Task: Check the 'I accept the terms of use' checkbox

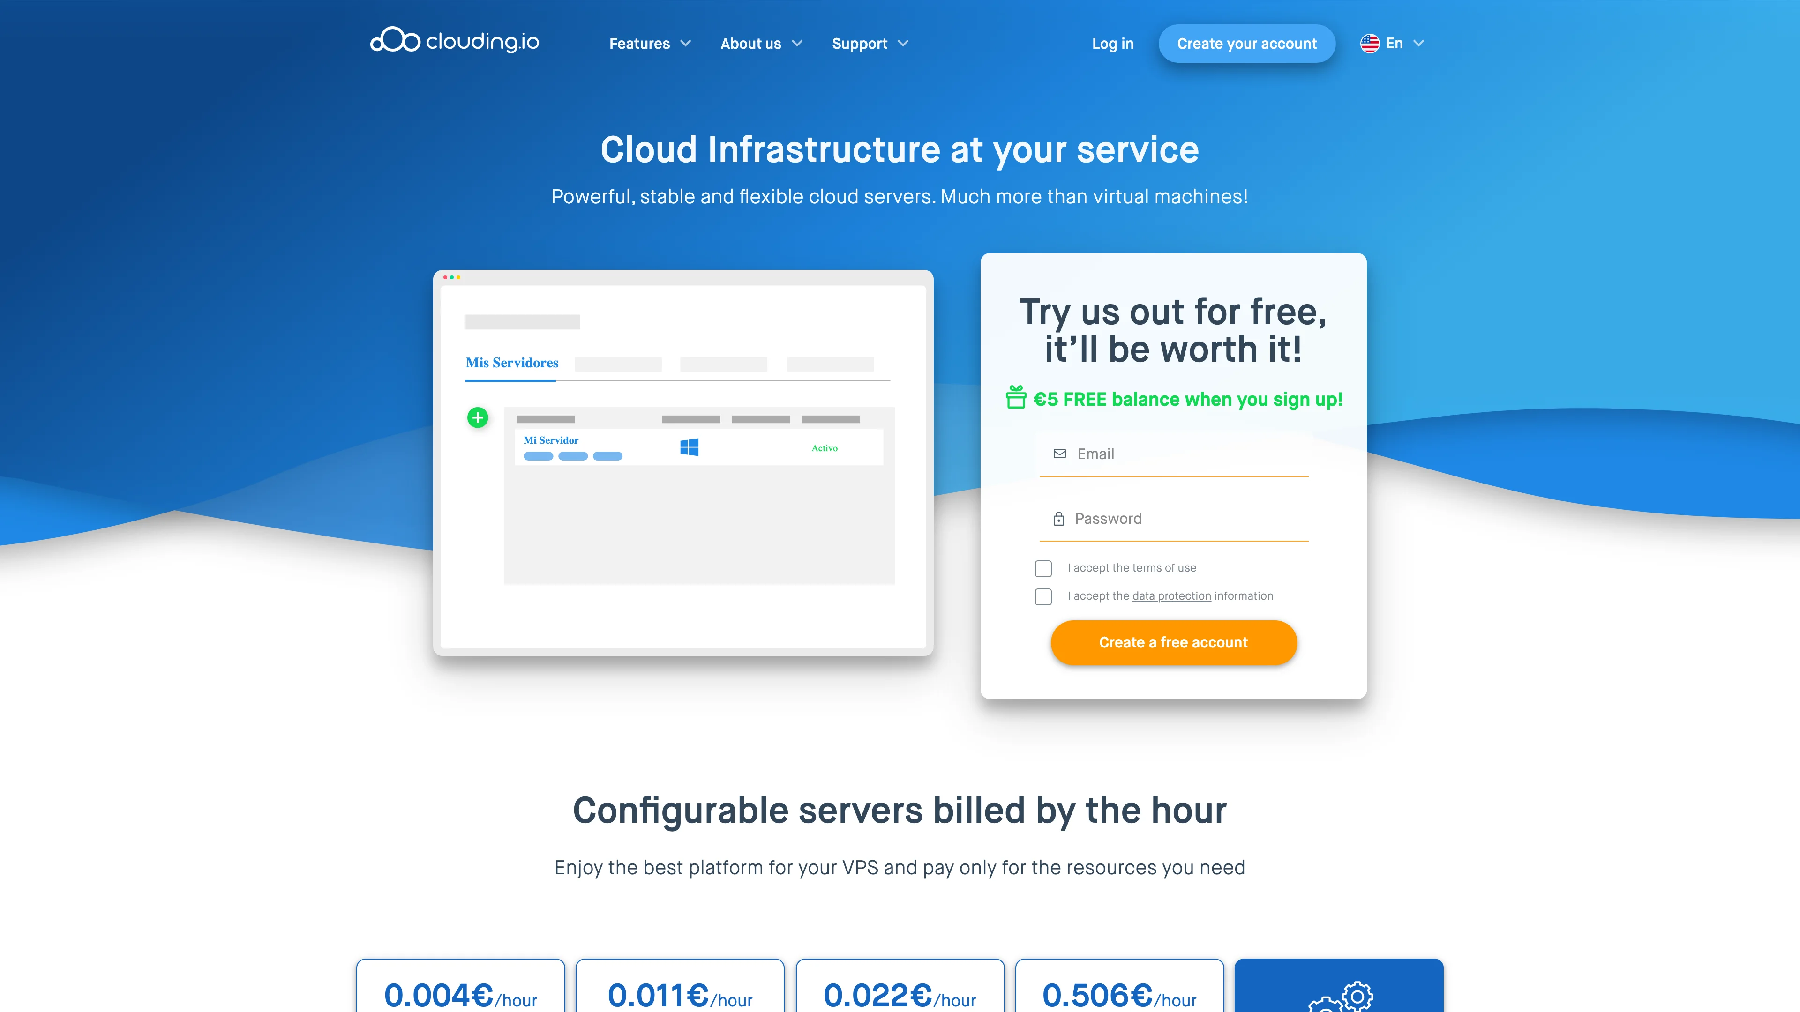Action: tap(1043, 568)
